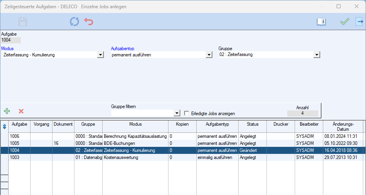Viewport: 366px width, 195px height.
Task: Delete job with red X icon
Action: point(21,111)
